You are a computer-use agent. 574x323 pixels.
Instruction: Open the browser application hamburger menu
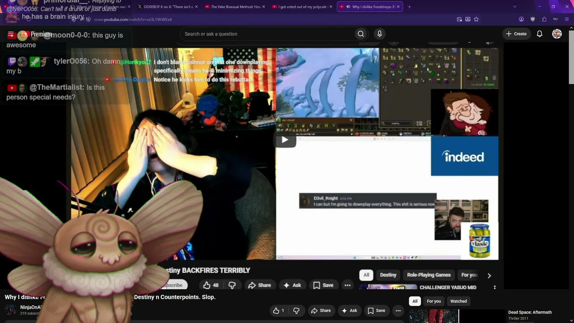(567, 19)
